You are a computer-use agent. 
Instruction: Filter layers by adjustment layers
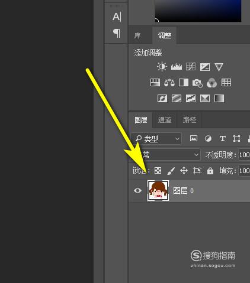tap(208, 139)
